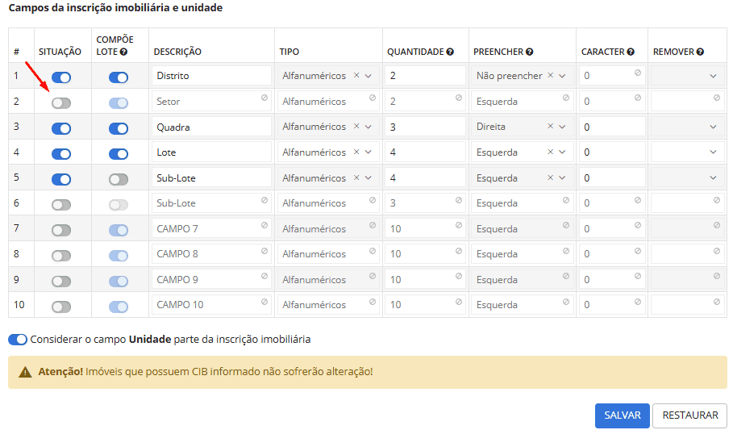Disable Compõe Lote switch for Quadra row
Viewport: 733px width, 430px height.
(x=119, y=128)
